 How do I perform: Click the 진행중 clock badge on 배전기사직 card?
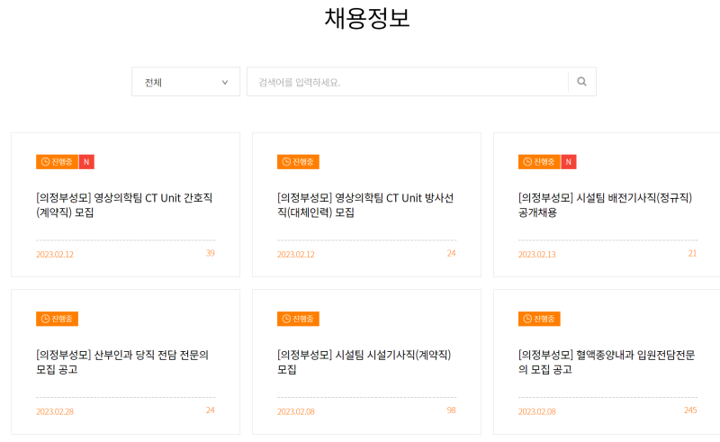coord(539,162)
